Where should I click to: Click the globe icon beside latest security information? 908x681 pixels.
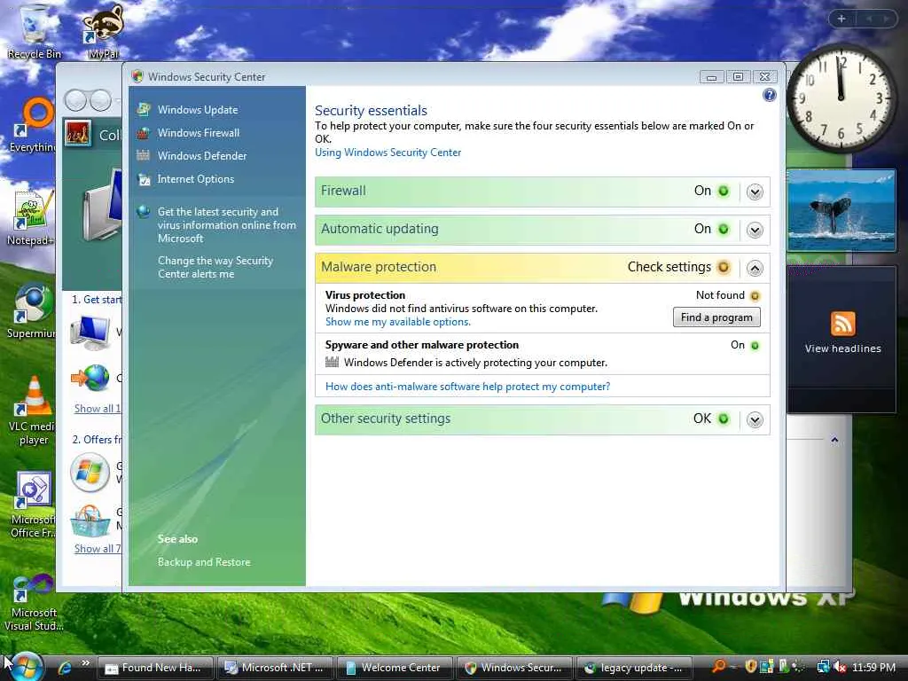coord(143,212)
